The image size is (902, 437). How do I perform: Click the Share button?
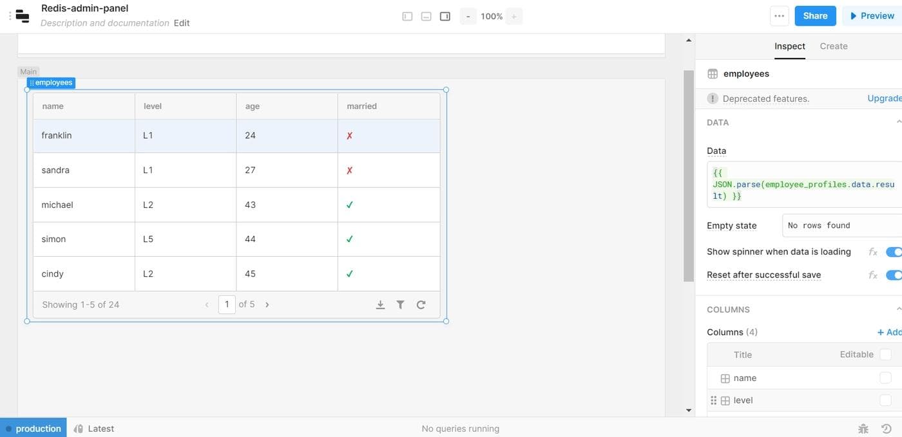(x=815, y=16)
